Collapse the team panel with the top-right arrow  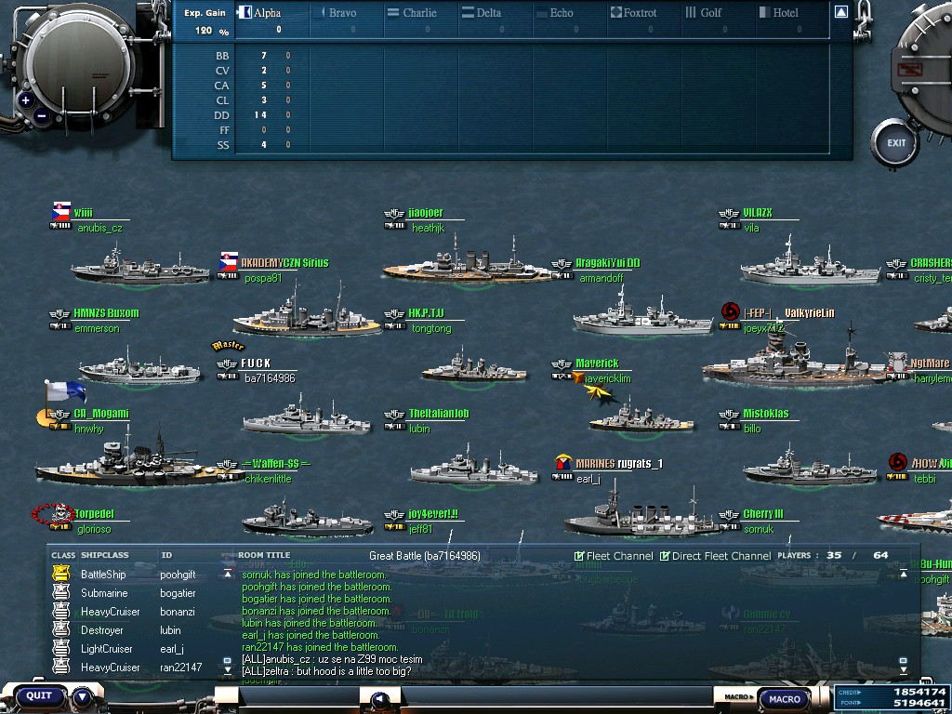point(840,11)
